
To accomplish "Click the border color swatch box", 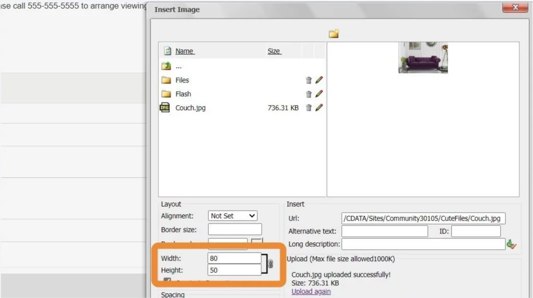I will (257, 241).
